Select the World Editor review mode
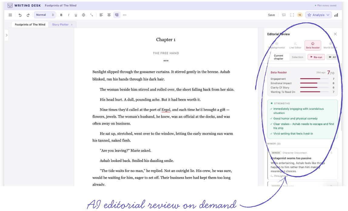 click(330, 45)
